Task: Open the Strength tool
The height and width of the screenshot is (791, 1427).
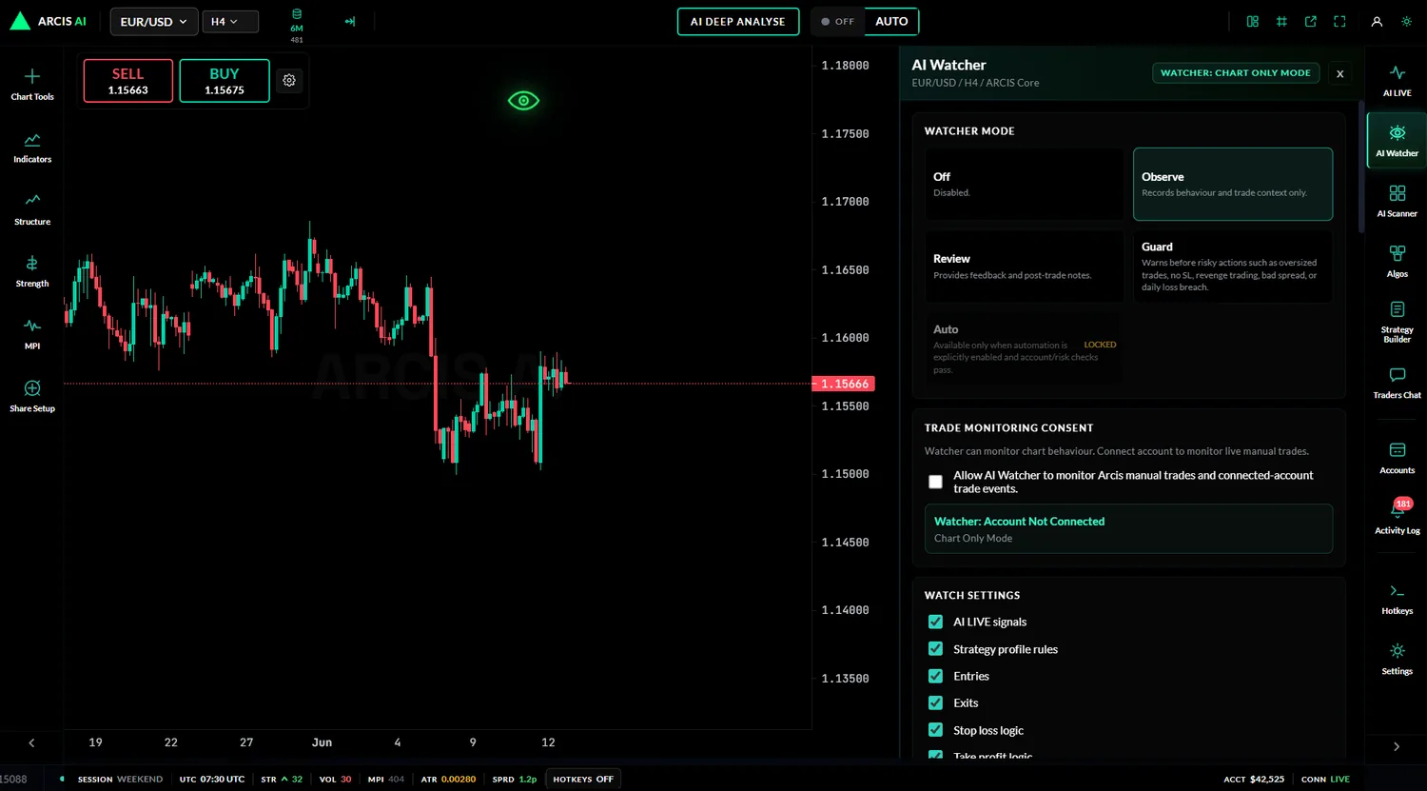Action: [x=32, y=271]
